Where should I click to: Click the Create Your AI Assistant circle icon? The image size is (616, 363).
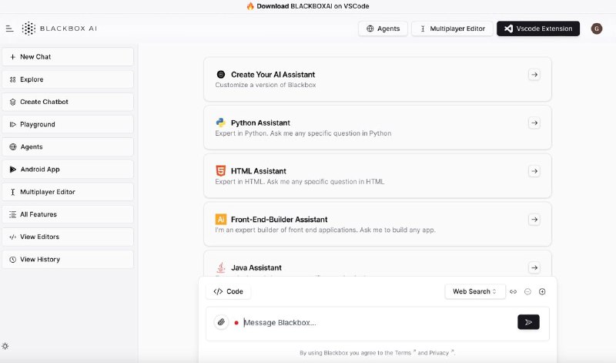point(221,74)
